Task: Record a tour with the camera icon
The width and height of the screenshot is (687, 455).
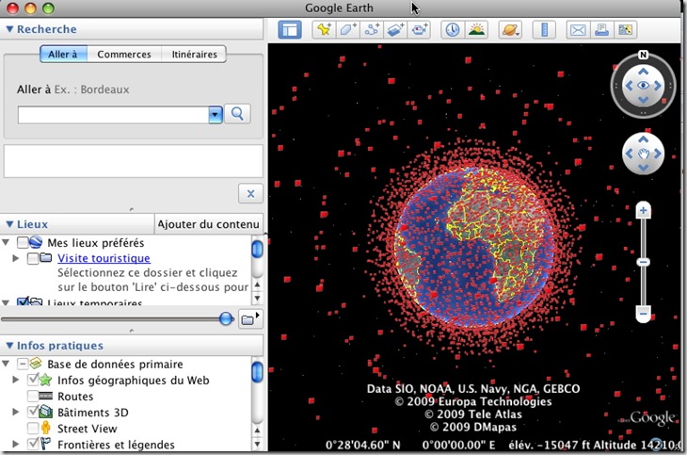Action: click(420, 30)
